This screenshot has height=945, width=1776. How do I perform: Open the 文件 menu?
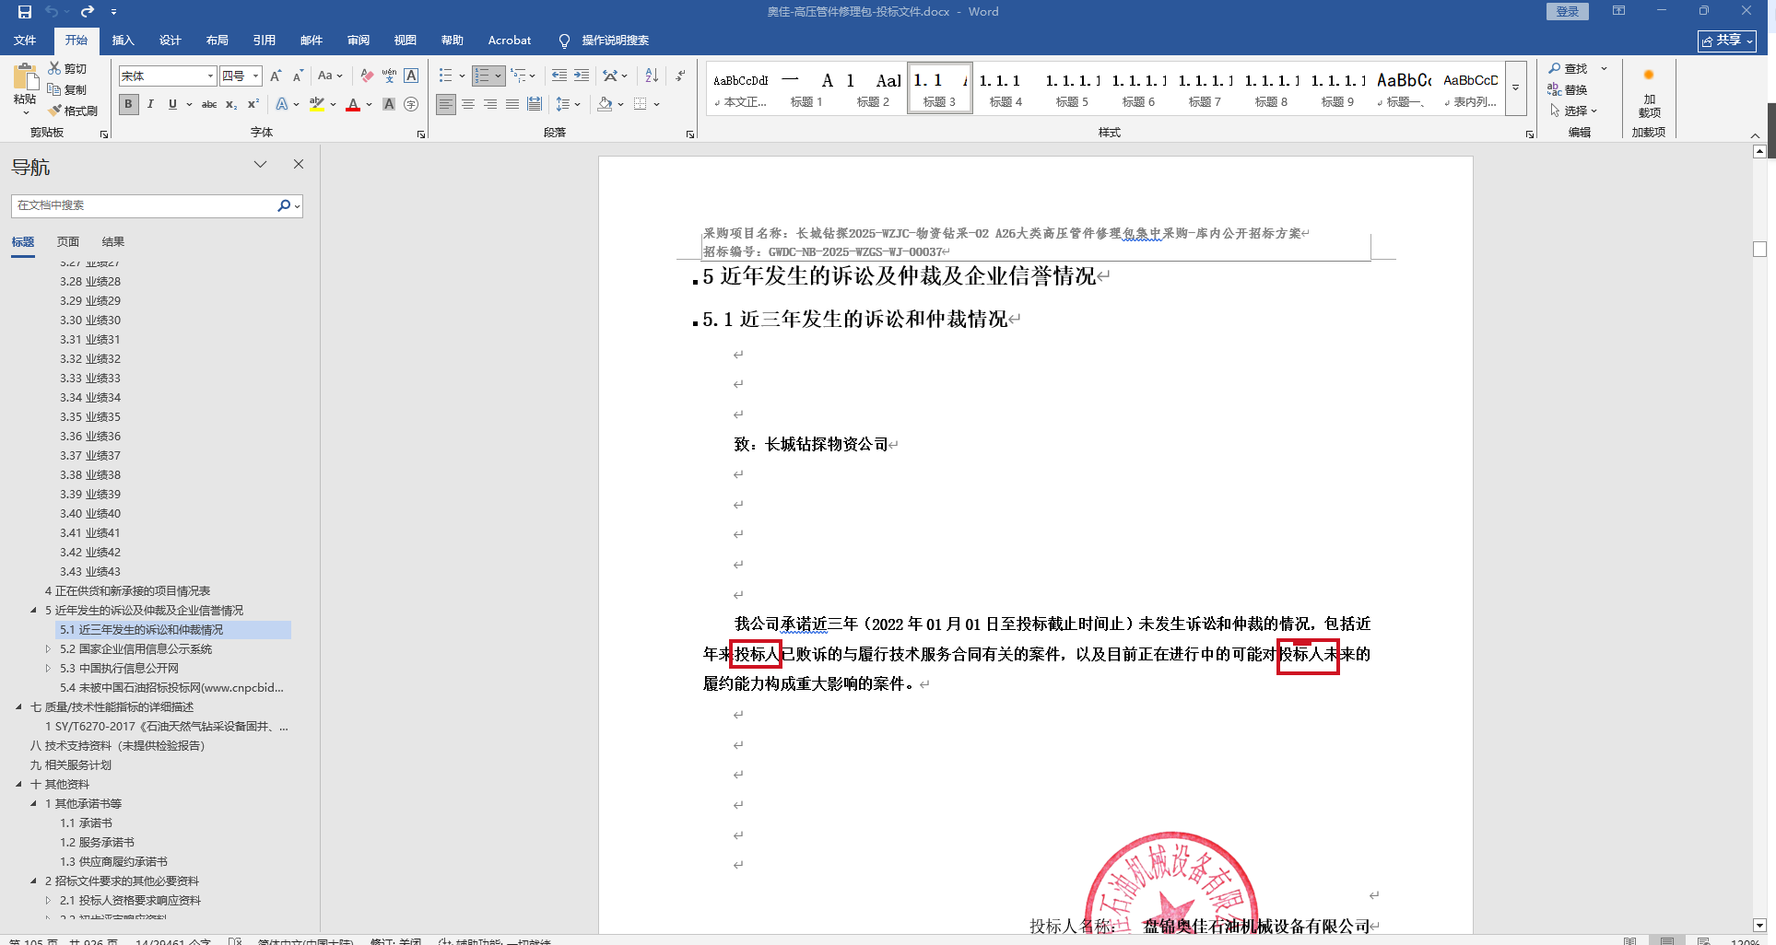click(25, 41)
